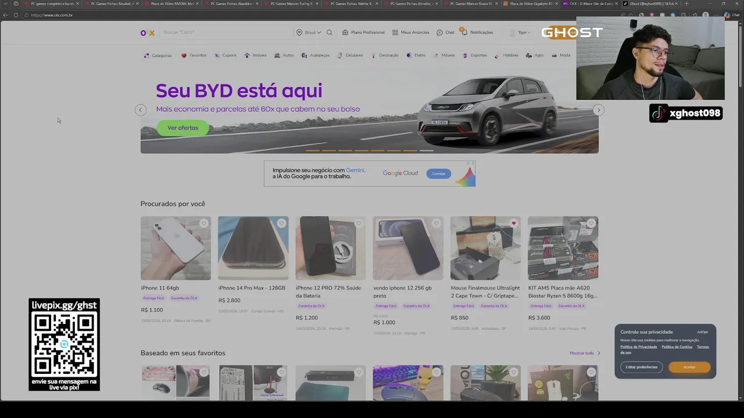Open the Decoração category
Image resolution: width=744 pixels, height=418 pixels.
pyautogui.click(x=384, y=56)
